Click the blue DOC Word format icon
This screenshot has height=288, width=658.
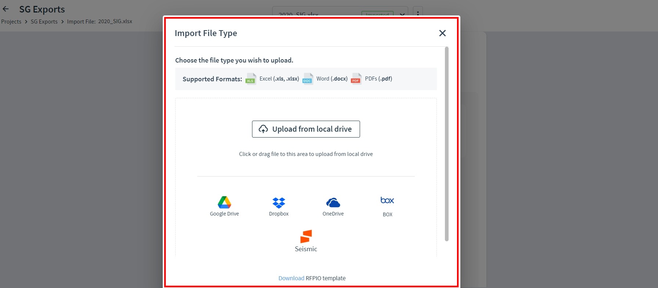(308, 79)
